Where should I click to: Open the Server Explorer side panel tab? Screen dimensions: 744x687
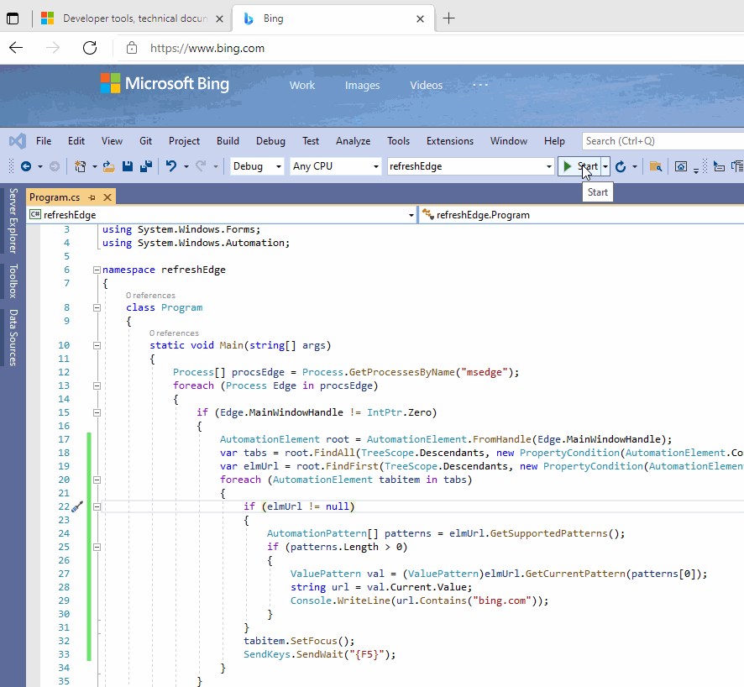pos(13,221)
